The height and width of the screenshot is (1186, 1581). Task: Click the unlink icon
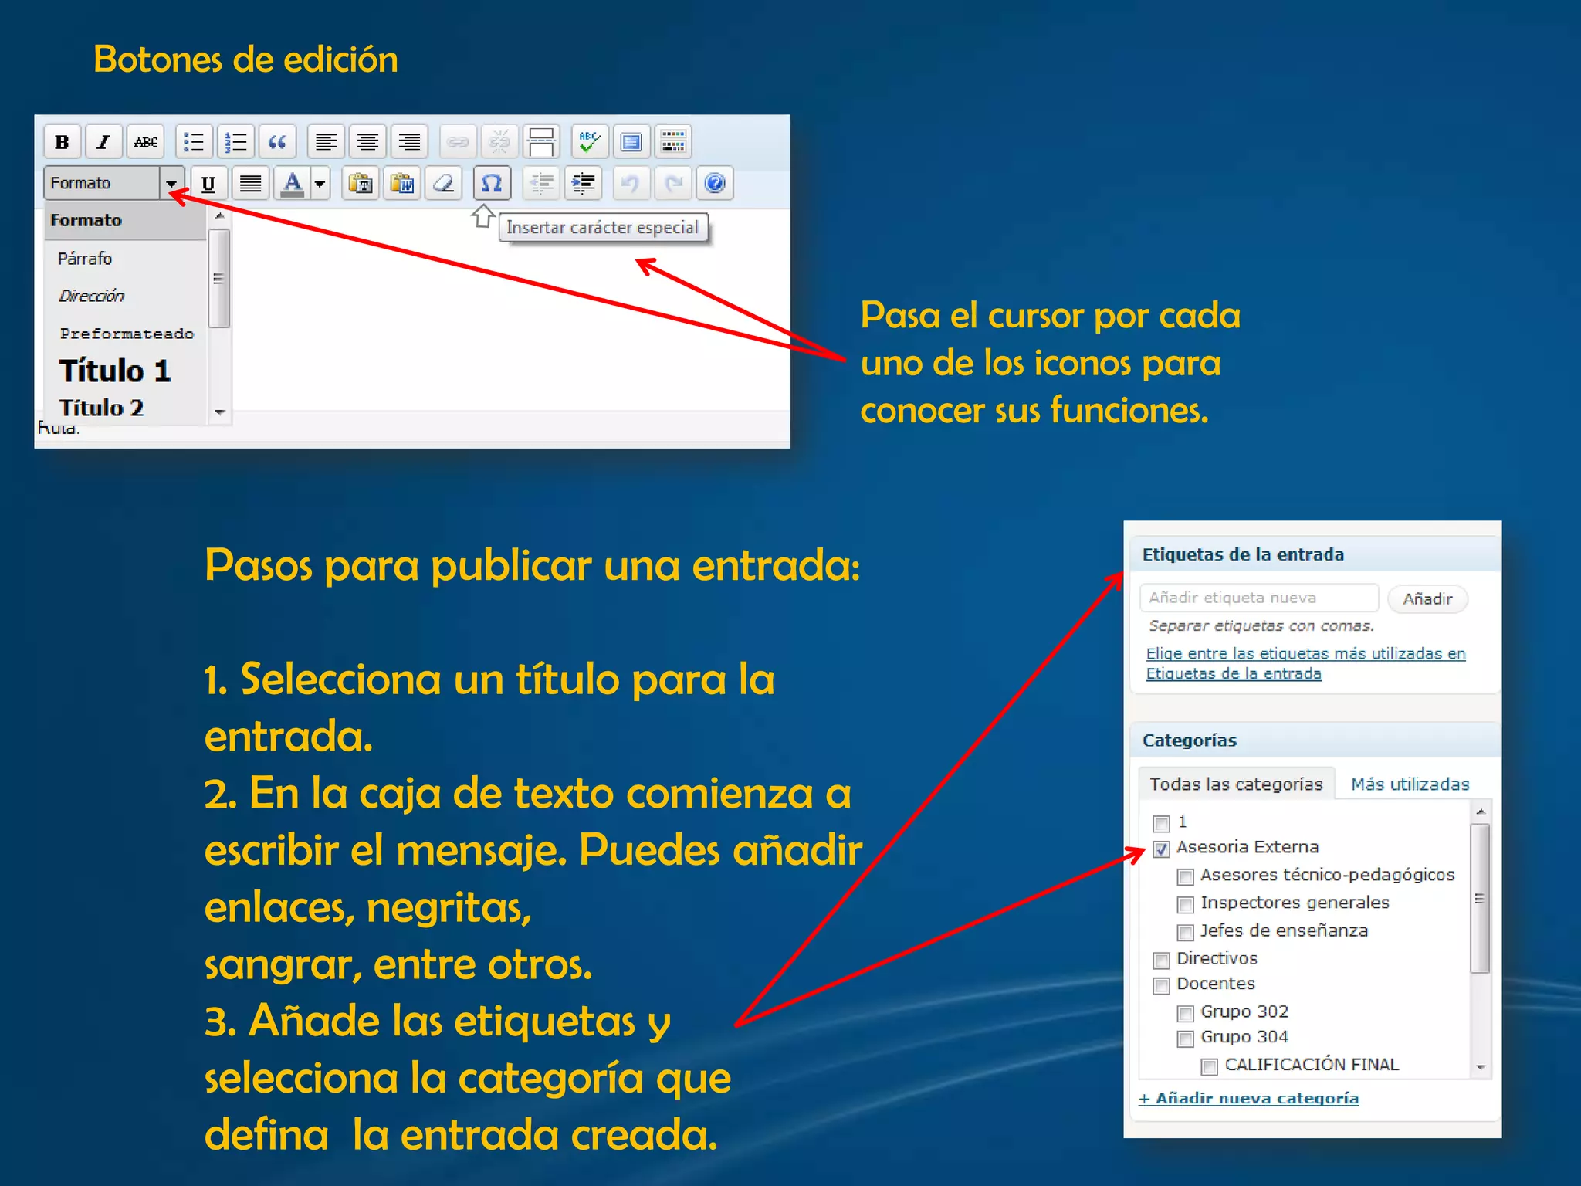pos(499,142)
